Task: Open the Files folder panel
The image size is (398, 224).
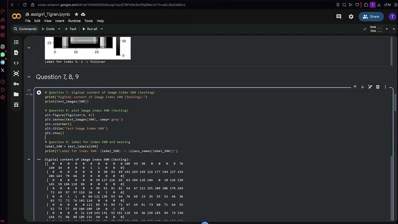Action: point(16,94)
